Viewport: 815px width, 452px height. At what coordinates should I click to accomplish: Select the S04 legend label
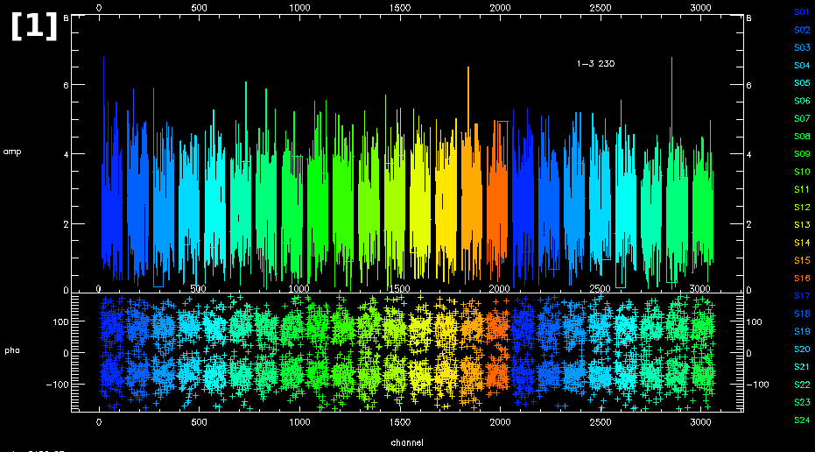click(x=801, y=66)
